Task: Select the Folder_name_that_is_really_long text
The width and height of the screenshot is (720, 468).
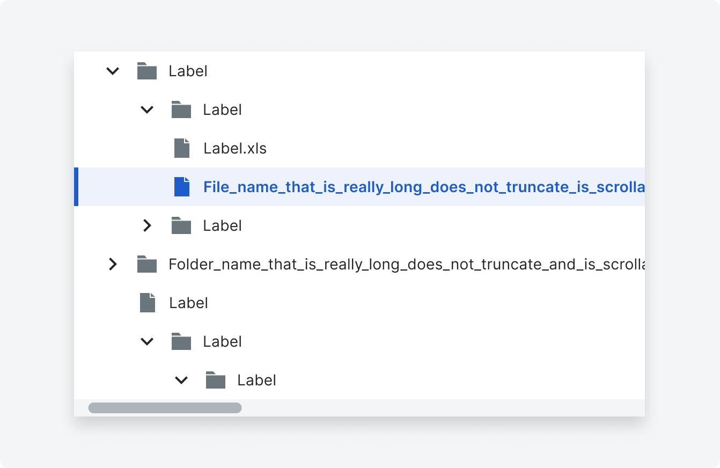Action: pos(407,264)
